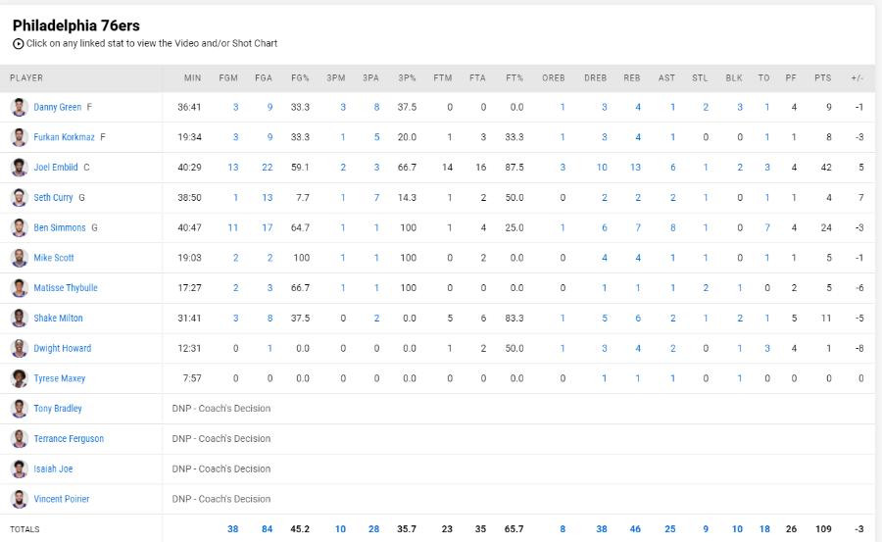This screenshot has height=542, width=882.
Task: Click the Philadelphia 76ers heading
Action: (x=76, y=25)
